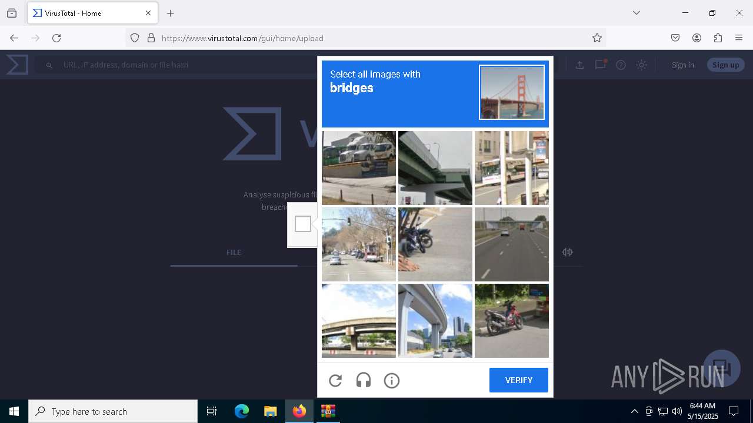Click the taskbar search box

click(113, 411)
